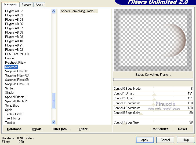Select the Sybia category
The height and width of the screenshot is (145, 196).
[9, 110]
